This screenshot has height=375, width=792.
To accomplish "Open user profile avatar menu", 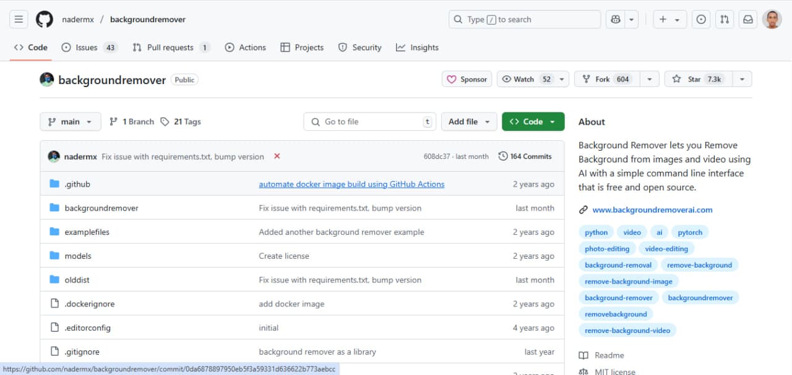I will (x=772, y=20).
